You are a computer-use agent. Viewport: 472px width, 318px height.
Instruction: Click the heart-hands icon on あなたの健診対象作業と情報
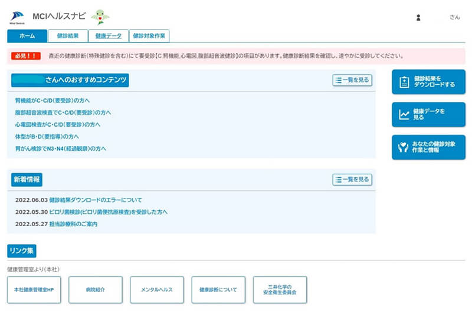404,147
